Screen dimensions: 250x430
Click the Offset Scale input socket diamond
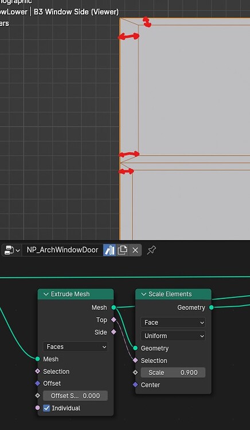[38, 396]
